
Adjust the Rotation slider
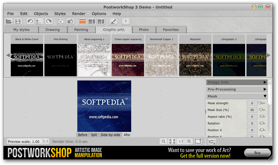[262, 123]
